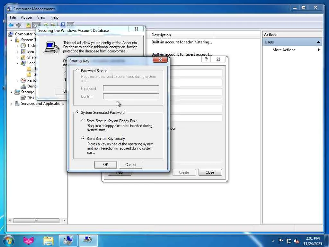The width and height of the screenshot is (329, 247).
Task: Select the Local Users and Groups icon
Action: [x=23, y=63]
